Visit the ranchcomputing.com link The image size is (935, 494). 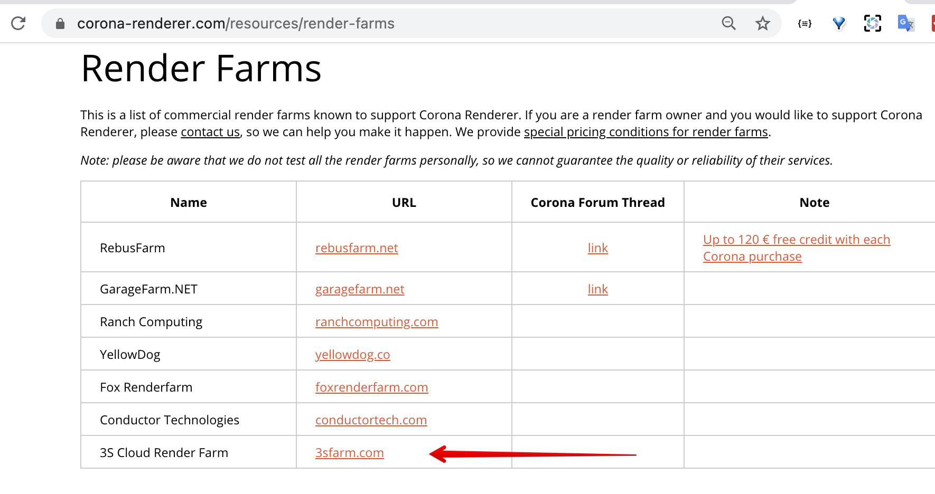[377, 321]
